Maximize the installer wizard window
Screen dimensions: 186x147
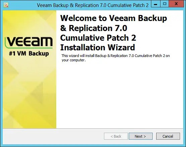(x=165, y=4)
